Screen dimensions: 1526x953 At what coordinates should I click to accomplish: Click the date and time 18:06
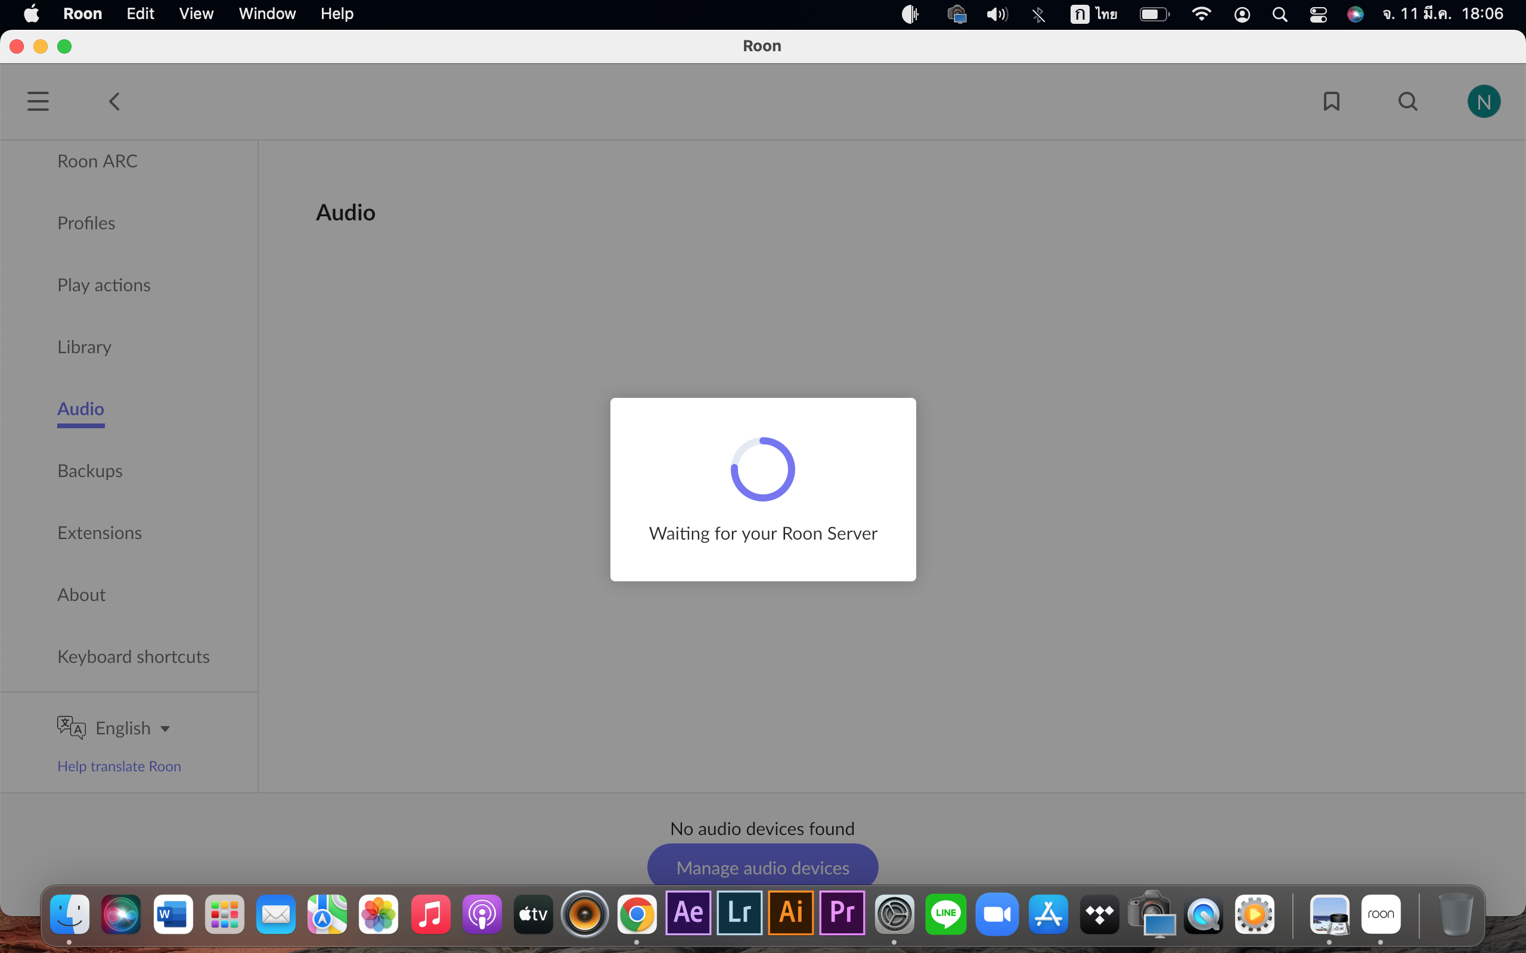tap(1443, 14)
